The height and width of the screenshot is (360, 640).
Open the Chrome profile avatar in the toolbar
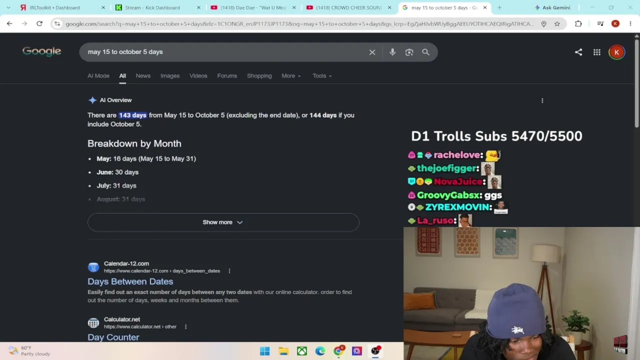(615, 23)
